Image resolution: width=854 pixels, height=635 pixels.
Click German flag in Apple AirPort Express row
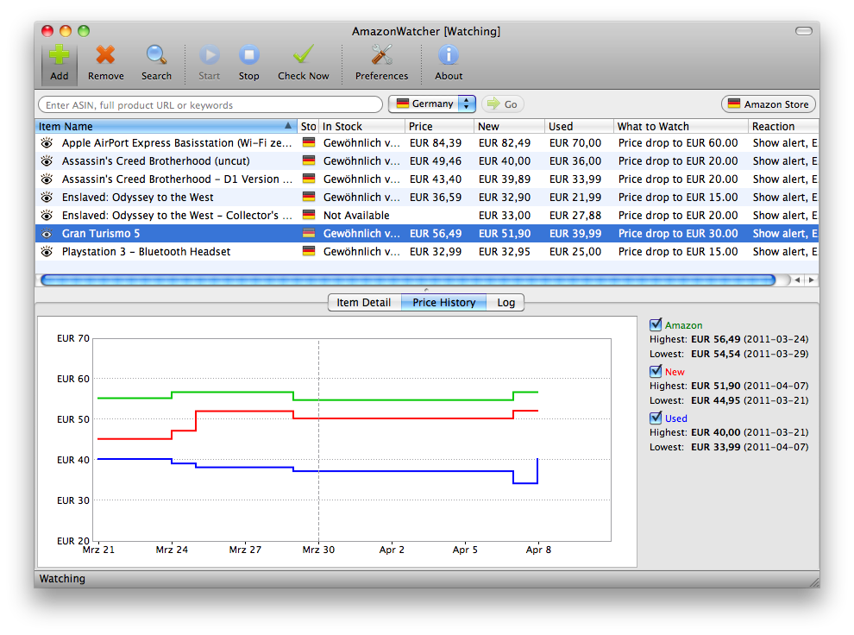(x=309, y=142)
